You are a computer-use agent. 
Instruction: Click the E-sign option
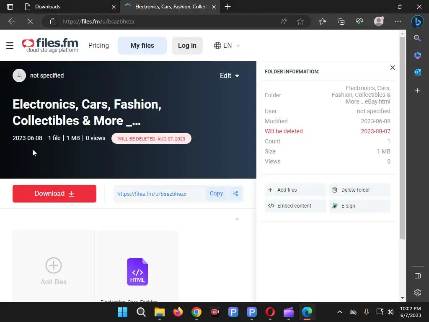point(360,205)
